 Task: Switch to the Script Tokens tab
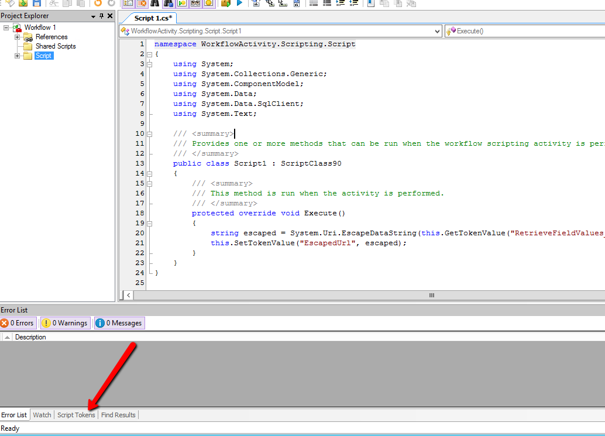76,415
